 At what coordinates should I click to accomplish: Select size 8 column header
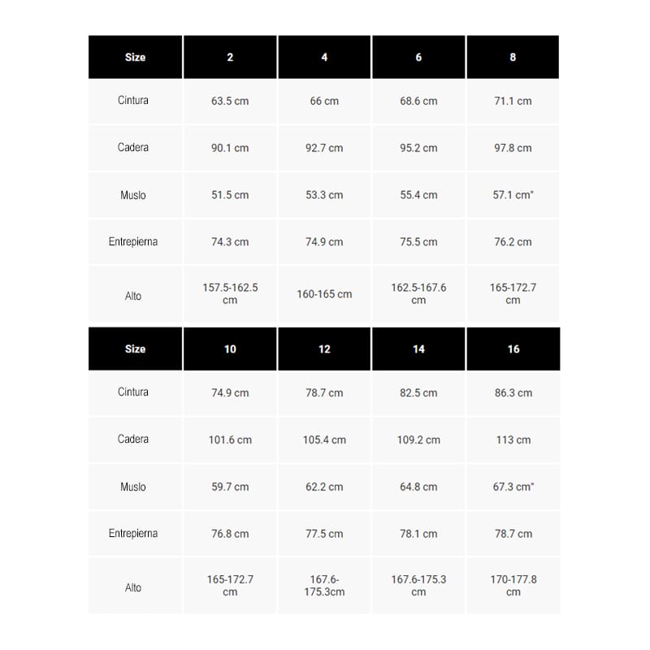[x=513, y=57]
